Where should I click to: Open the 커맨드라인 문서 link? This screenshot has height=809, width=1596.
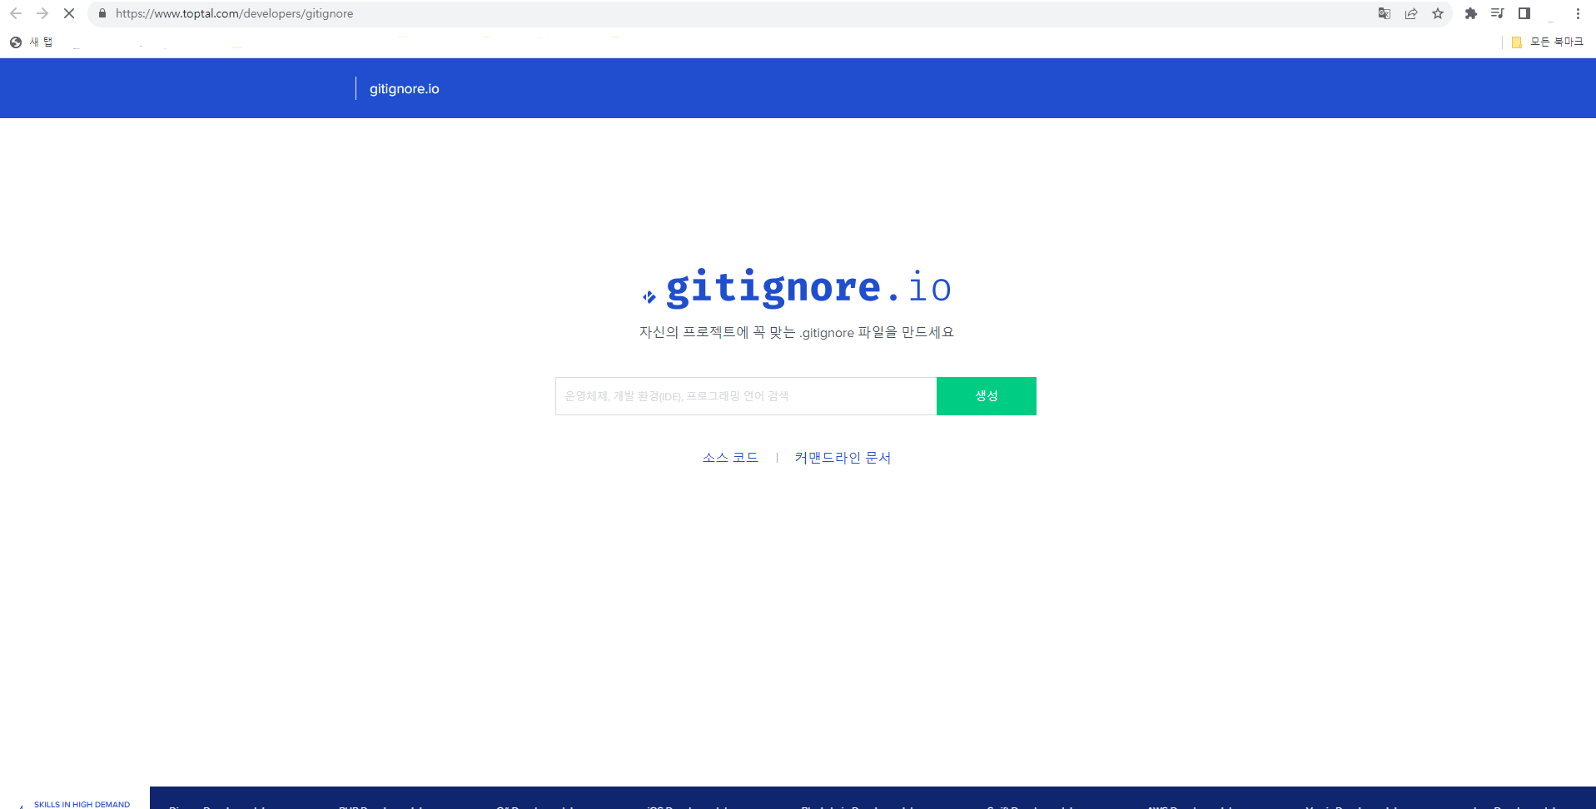843,458
